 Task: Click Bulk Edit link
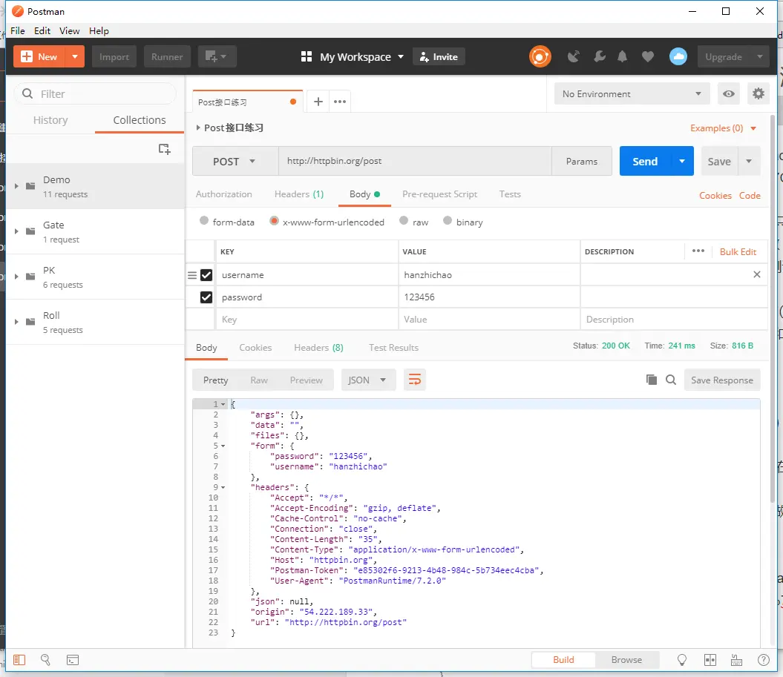pos(738,251)
